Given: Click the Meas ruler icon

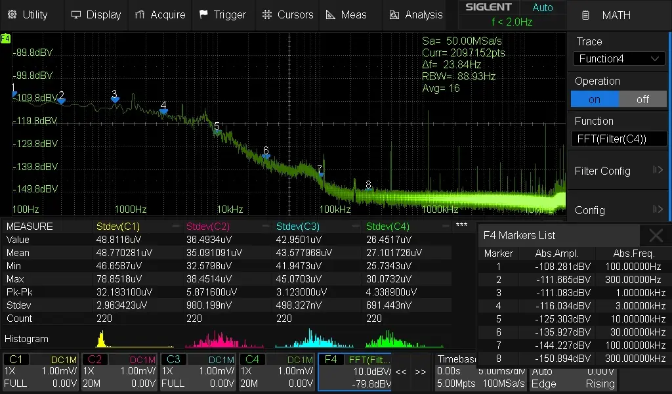Looking at the screenshot, I should (x=331, y=14).
